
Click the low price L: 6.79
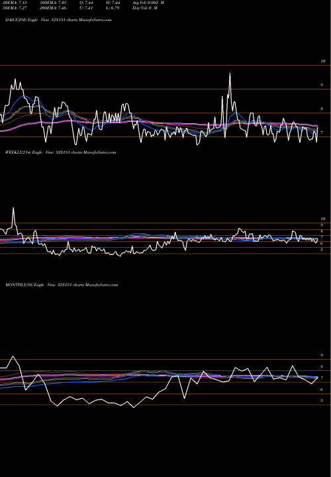pos(113,8)
